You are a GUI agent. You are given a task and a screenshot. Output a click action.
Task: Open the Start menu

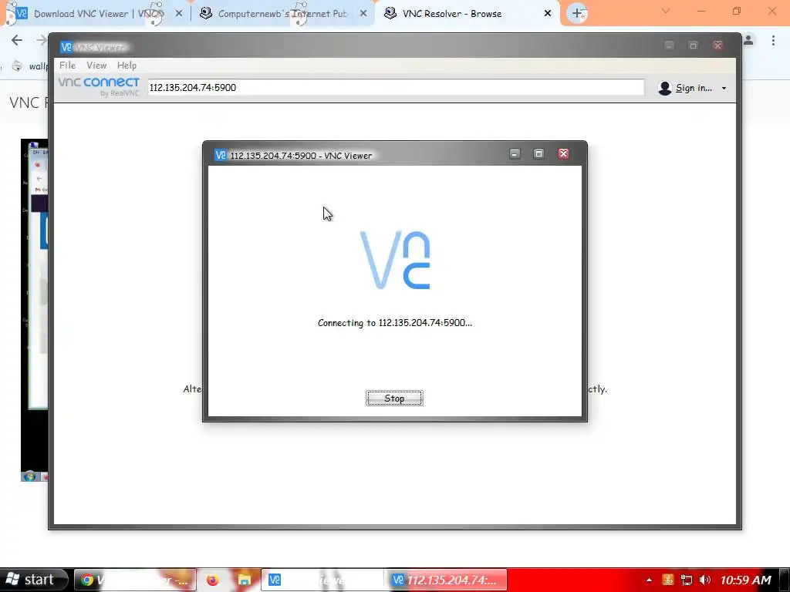pos(34,580)
